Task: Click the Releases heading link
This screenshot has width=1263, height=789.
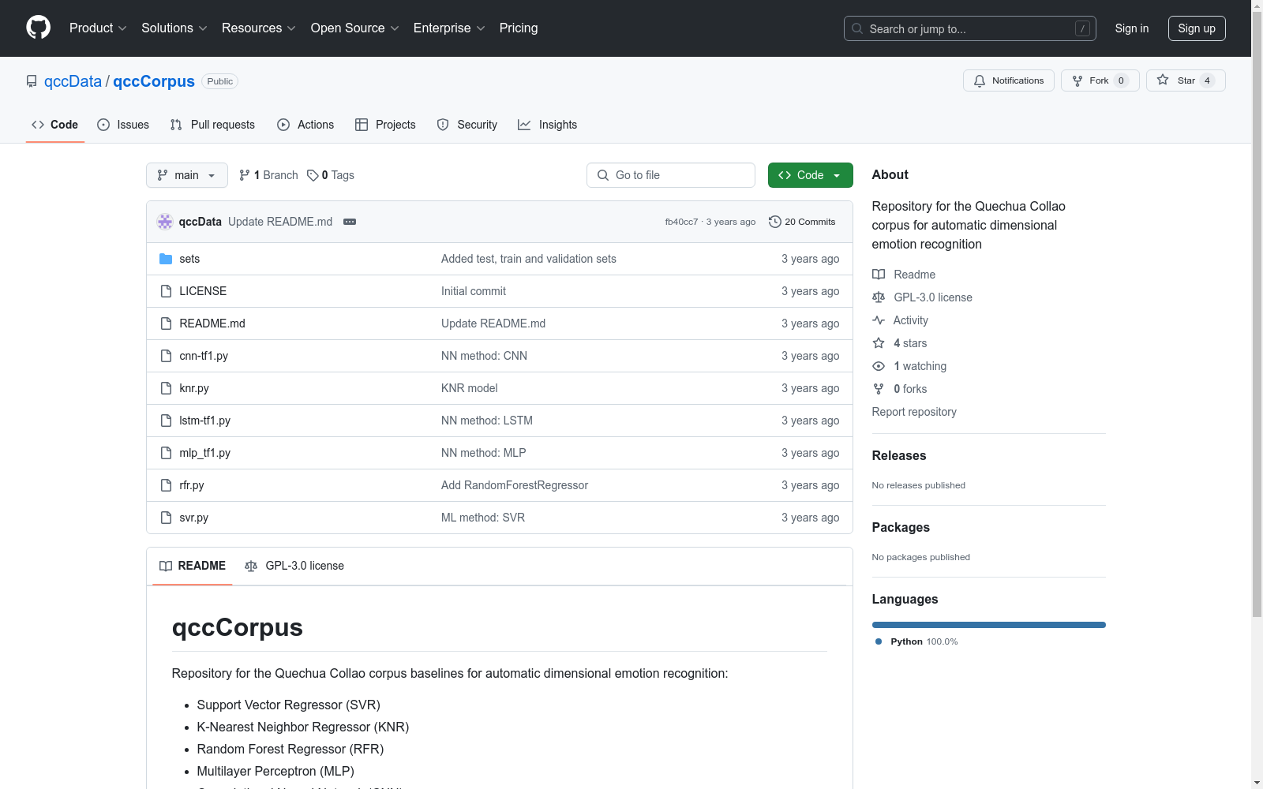Action: click(x=899, y=455)
